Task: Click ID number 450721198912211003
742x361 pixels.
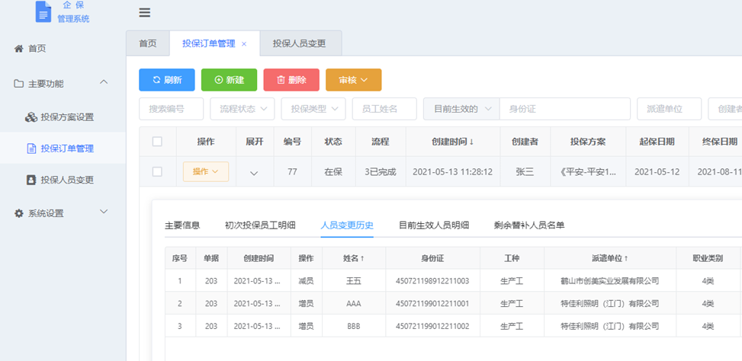Action: tap(432, 281)
